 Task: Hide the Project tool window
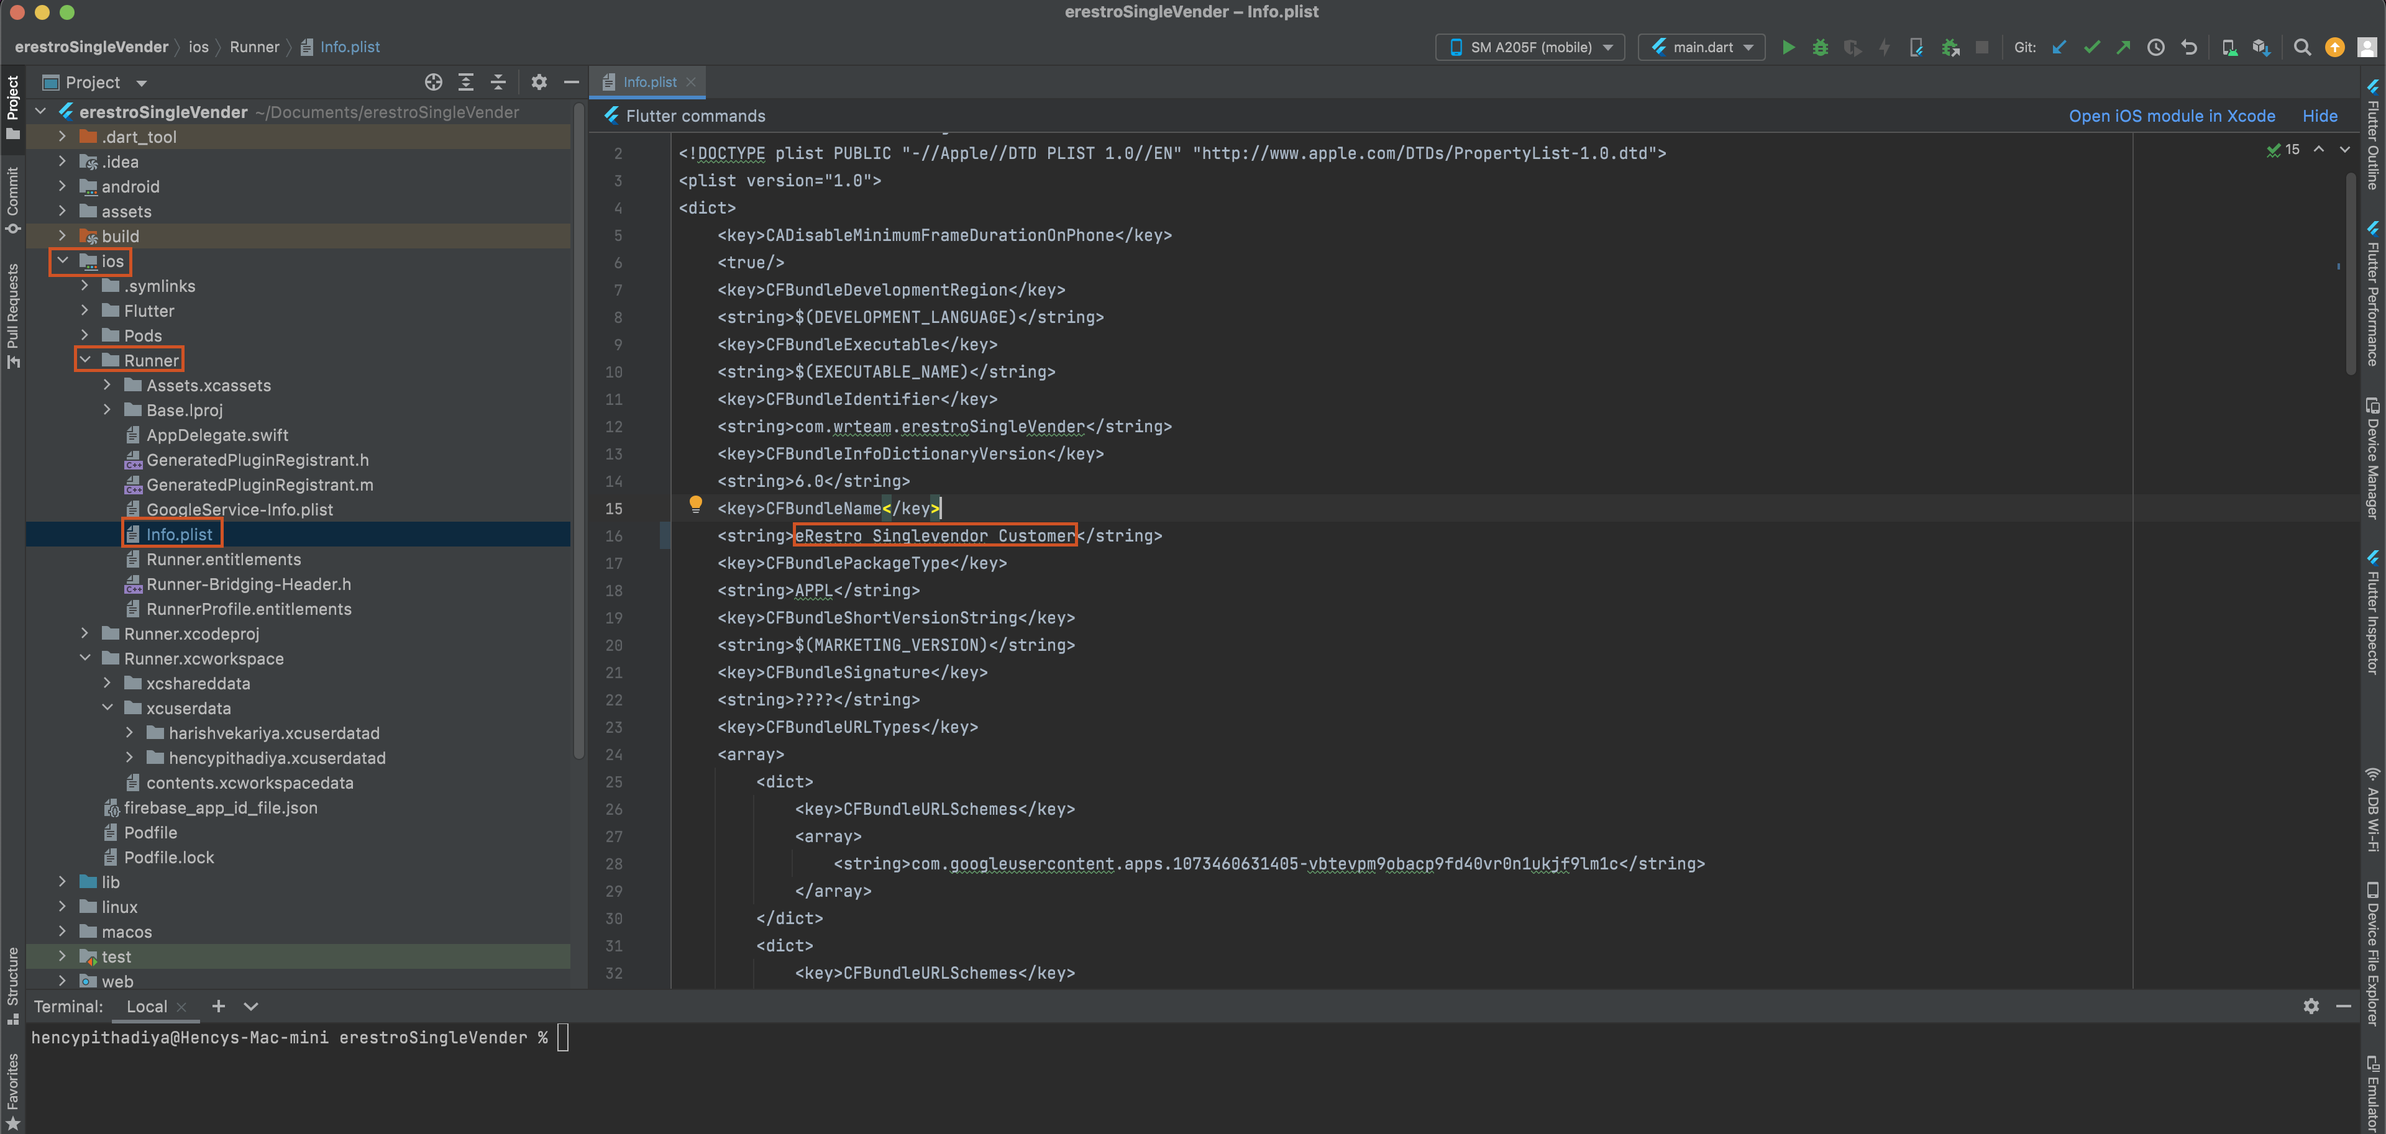click(572, 83)
